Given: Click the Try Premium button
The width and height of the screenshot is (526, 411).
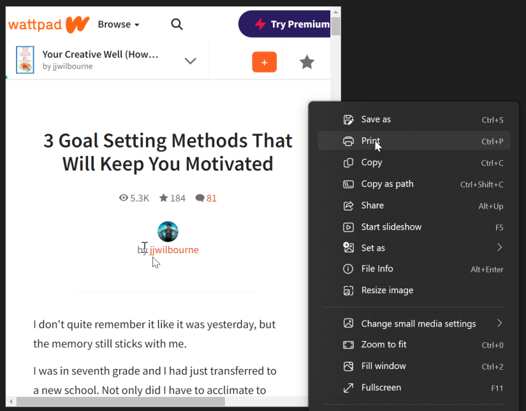Looking at the screenshot, I should [x=284, y=24].
